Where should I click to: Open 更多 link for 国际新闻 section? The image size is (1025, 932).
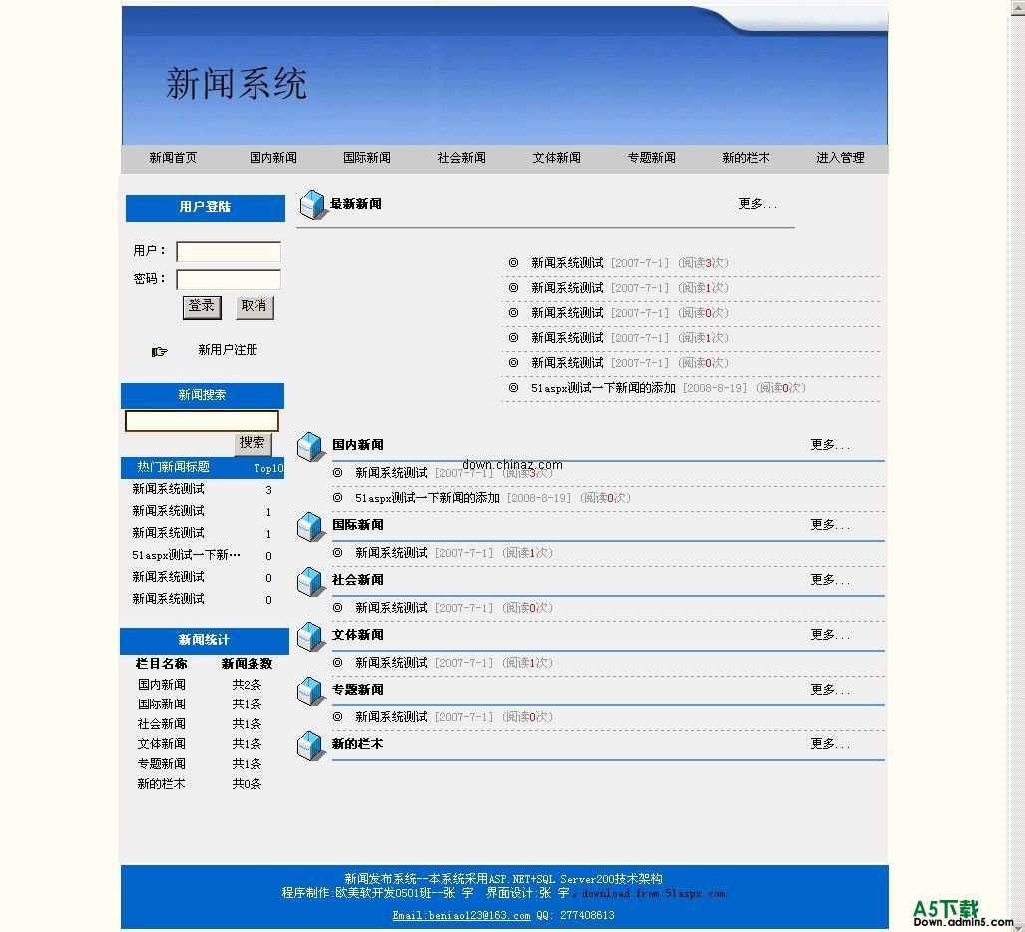pyautogui.click(x=830, y=525)
